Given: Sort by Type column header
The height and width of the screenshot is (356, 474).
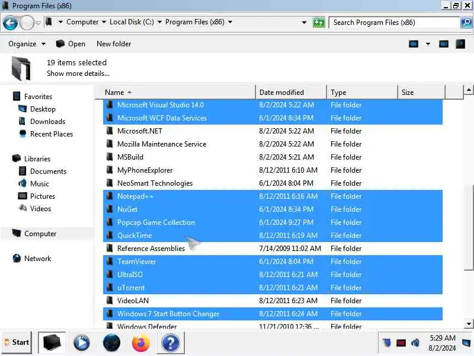Looking at the screenshot, I should coord(362,93).
